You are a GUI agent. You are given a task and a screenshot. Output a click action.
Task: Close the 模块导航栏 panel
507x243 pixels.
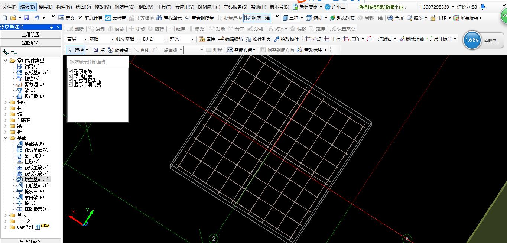[x=58, y=27]
